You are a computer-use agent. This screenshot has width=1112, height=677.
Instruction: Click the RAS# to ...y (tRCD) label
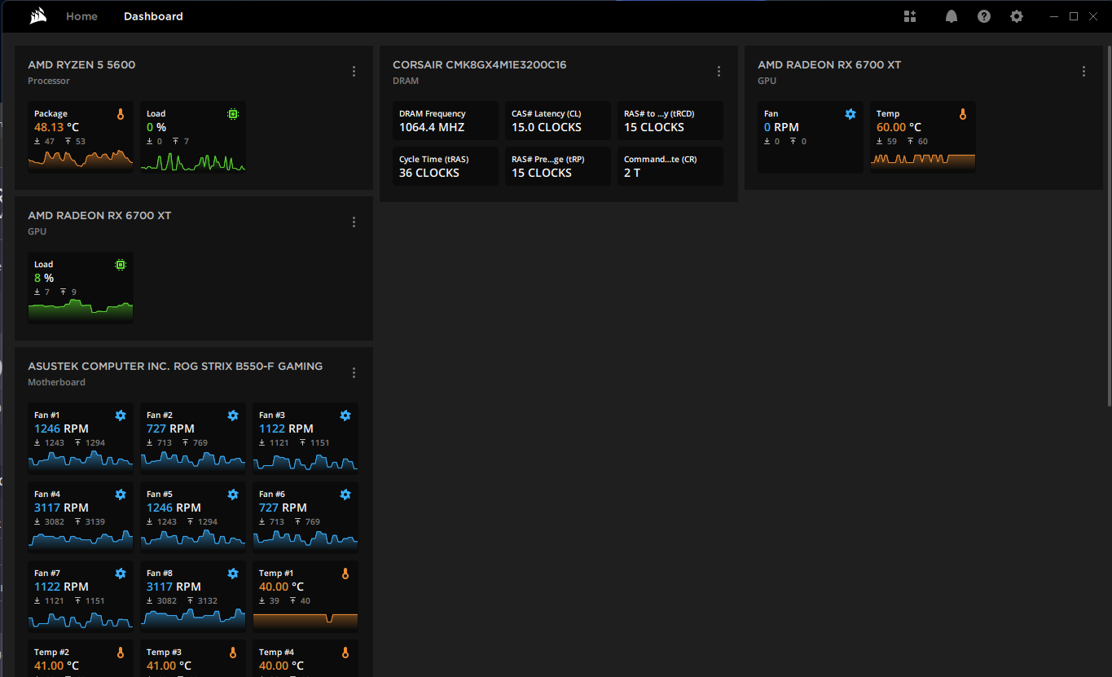point(659,114)
